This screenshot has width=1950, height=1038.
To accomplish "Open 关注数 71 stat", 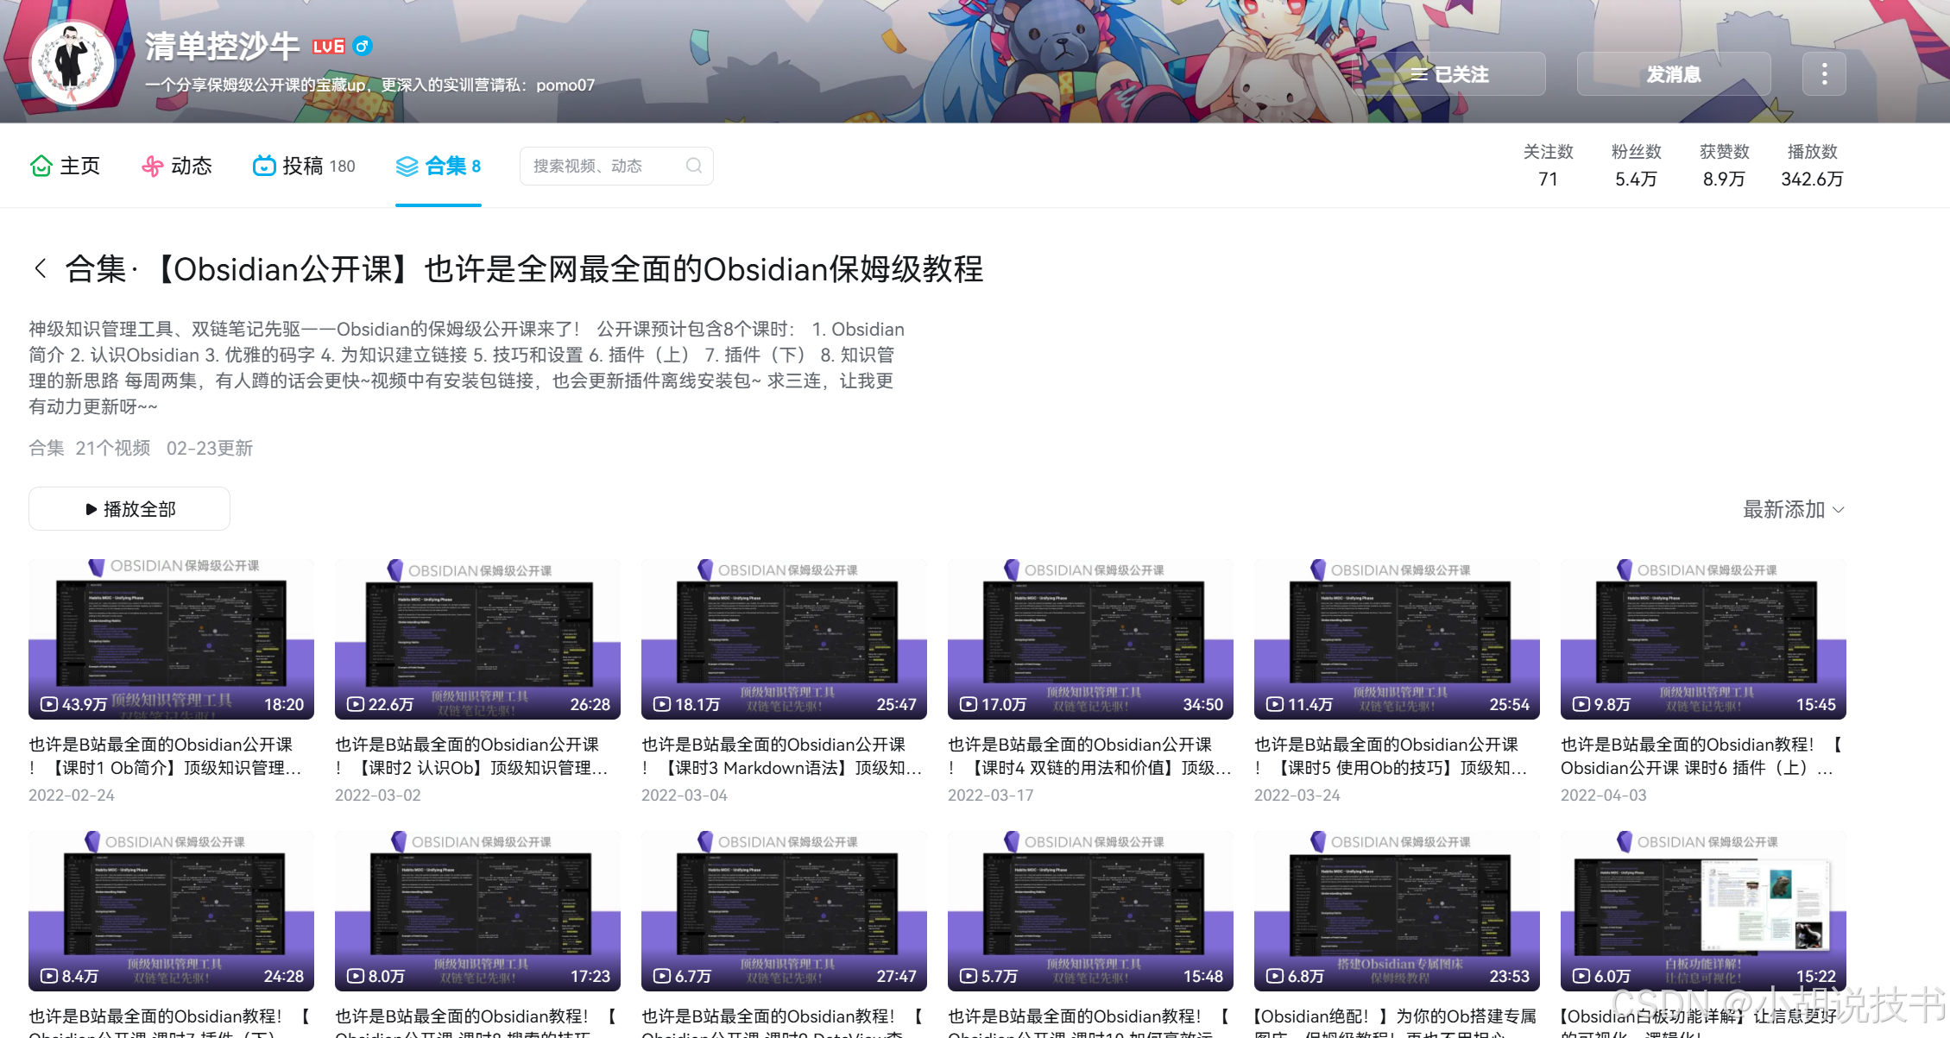I will [1548, 165].
